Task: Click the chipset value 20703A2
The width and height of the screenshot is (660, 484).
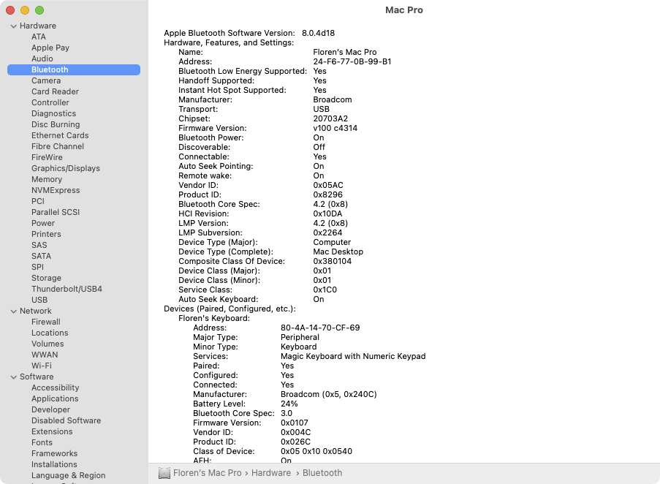Action: click(x=330, y=118)
